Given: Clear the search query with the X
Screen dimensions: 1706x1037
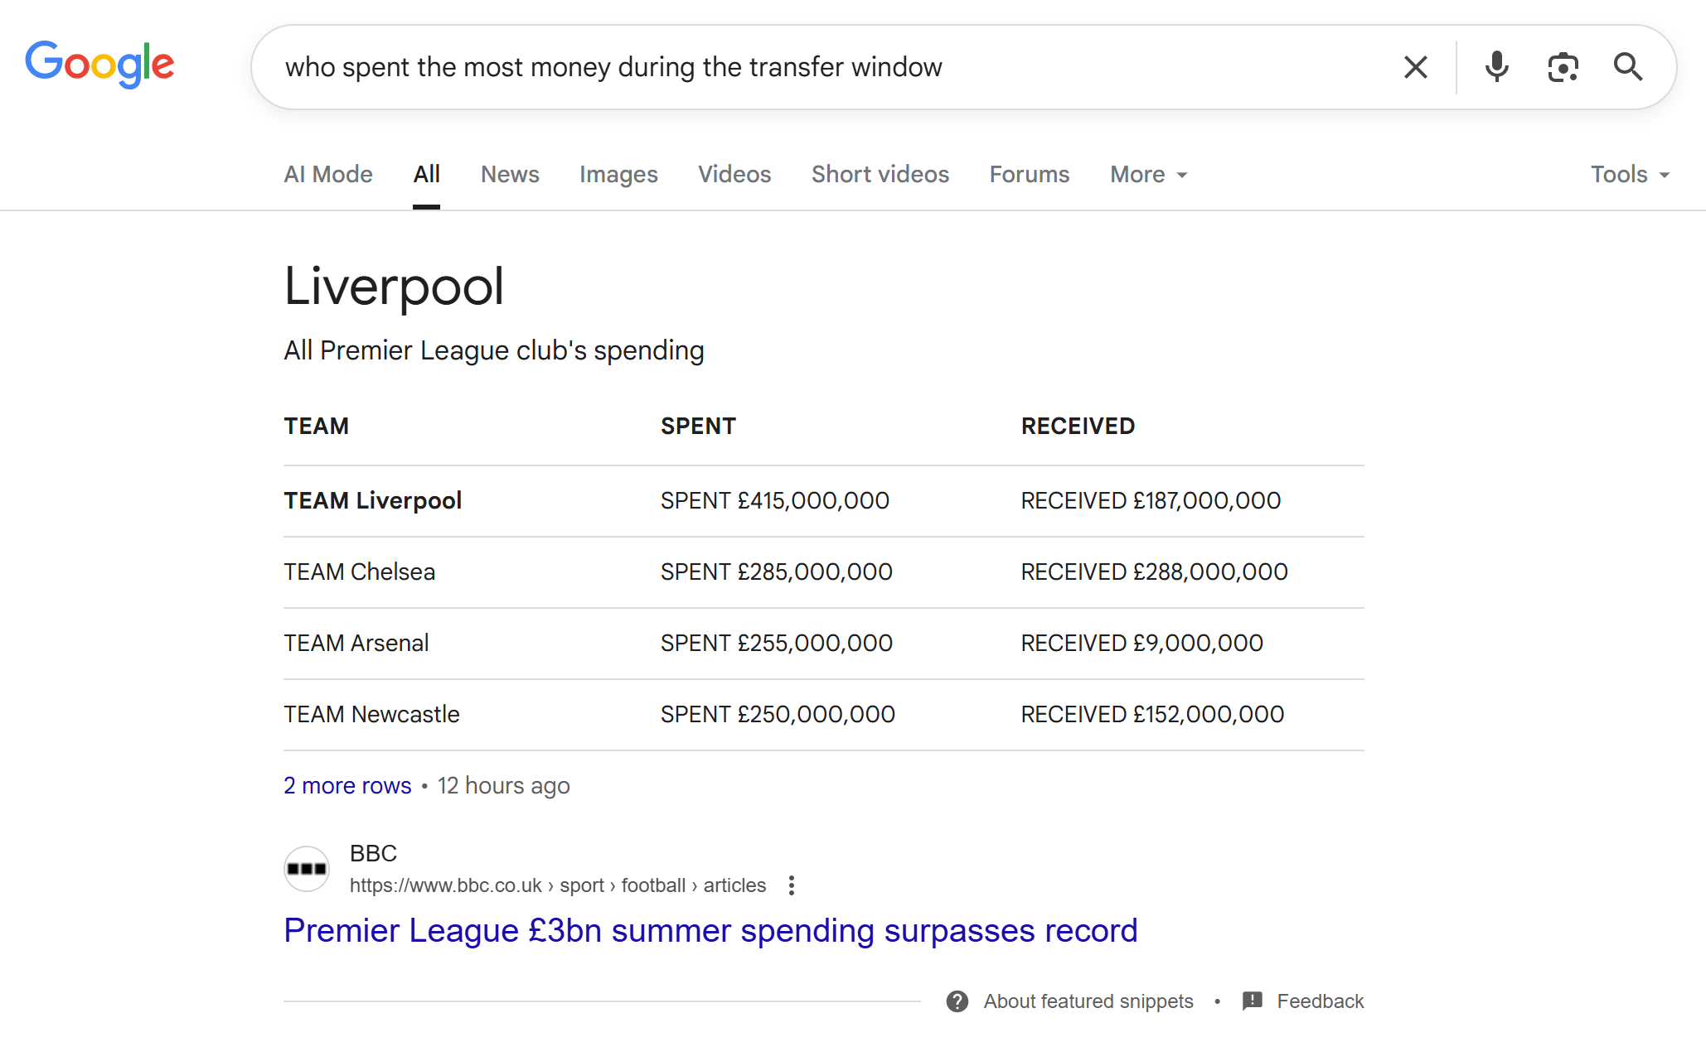Looking at the screenshot, I should coord(1415,67).
